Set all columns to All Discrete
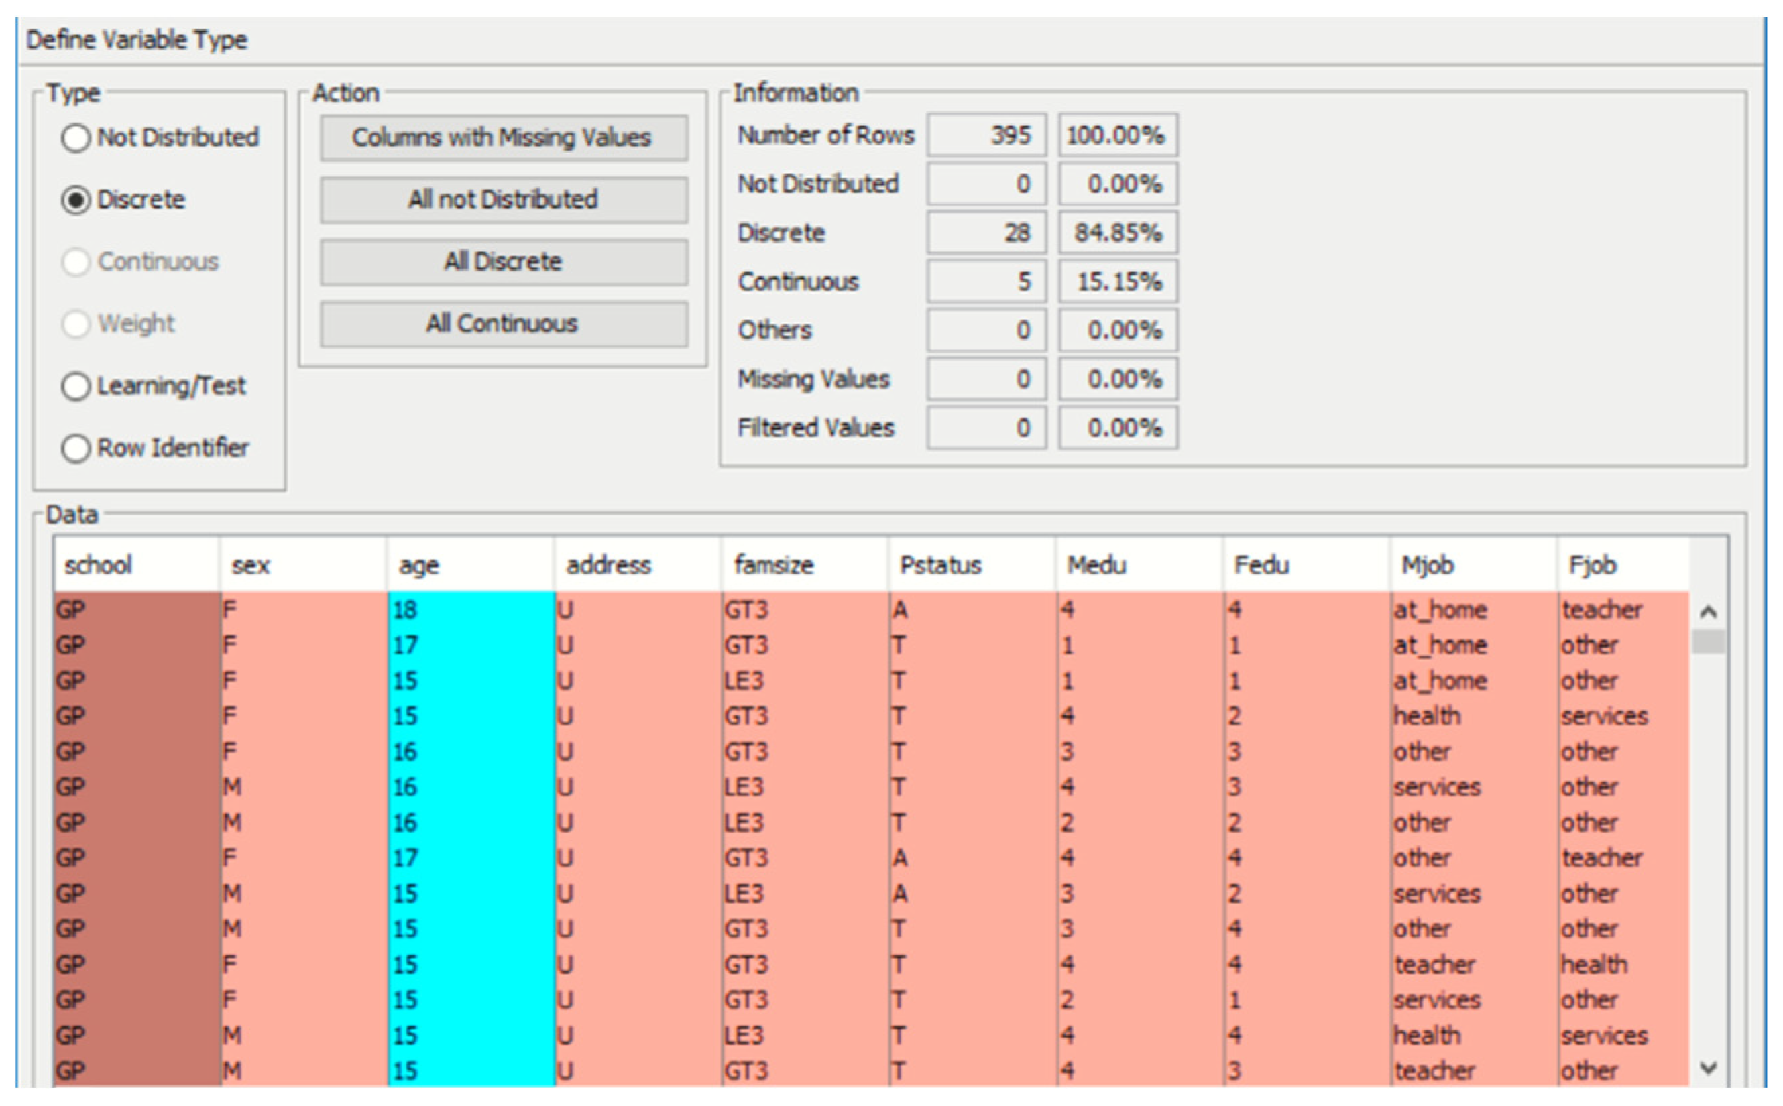This screenshot has height=1106, width=1783. pos(503,262)
